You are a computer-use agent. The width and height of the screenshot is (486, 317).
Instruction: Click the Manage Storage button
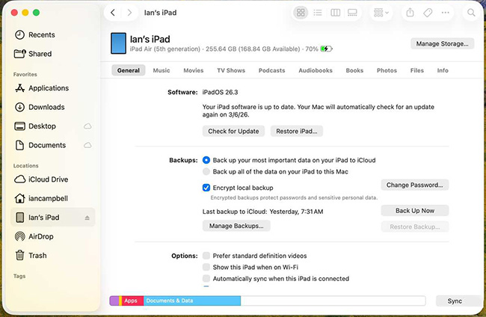443,43
